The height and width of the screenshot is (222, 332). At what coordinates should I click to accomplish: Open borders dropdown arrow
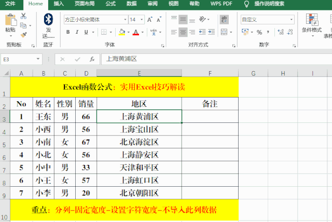[x=110, y=32]
